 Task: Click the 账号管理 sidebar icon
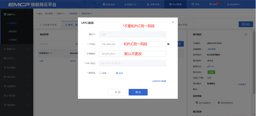click(x=5, y=67)
